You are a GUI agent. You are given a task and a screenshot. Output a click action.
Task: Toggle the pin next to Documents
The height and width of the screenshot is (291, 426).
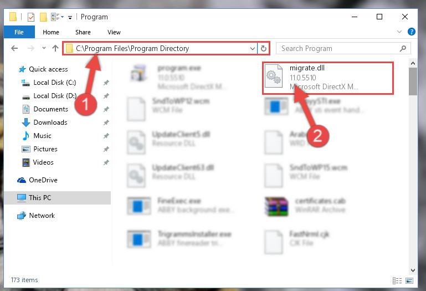point(106,109)
